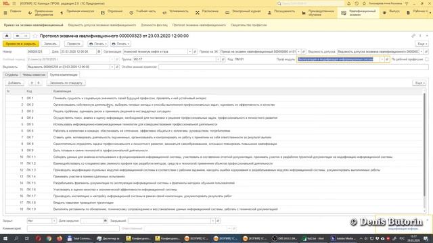Open the history clock icon
This screenshot has height=243, width=433.
357,3
